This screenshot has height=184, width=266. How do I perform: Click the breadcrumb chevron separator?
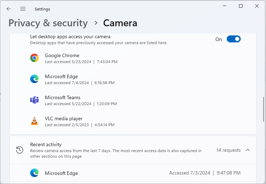point(96,23)
